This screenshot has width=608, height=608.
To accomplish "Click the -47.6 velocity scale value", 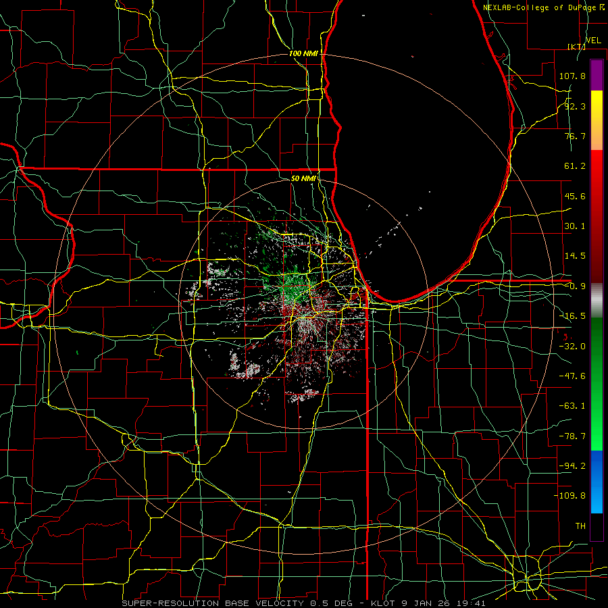I will click(572, 376).
